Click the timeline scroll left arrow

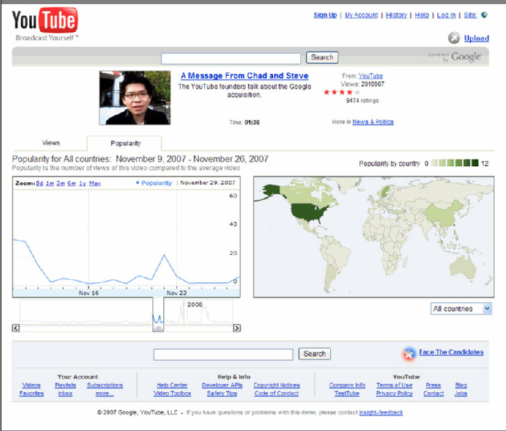(15, 328)
